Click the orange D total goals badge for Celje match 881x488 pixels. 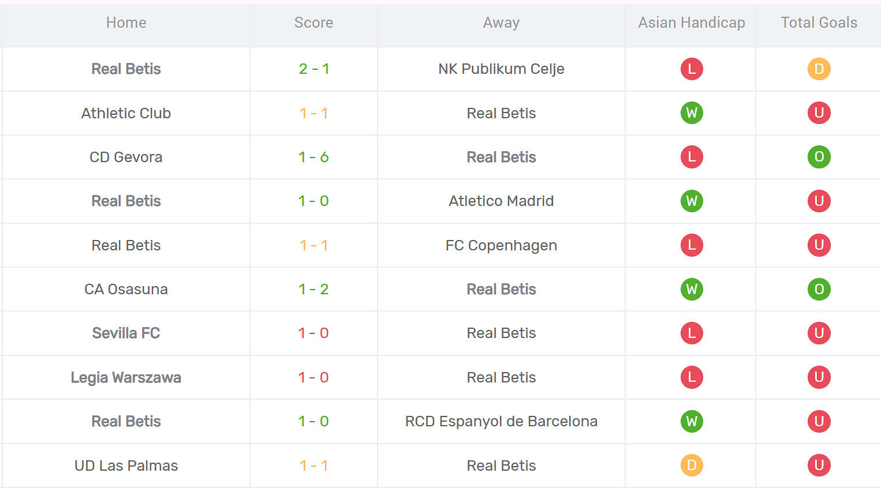pos(819,69)
